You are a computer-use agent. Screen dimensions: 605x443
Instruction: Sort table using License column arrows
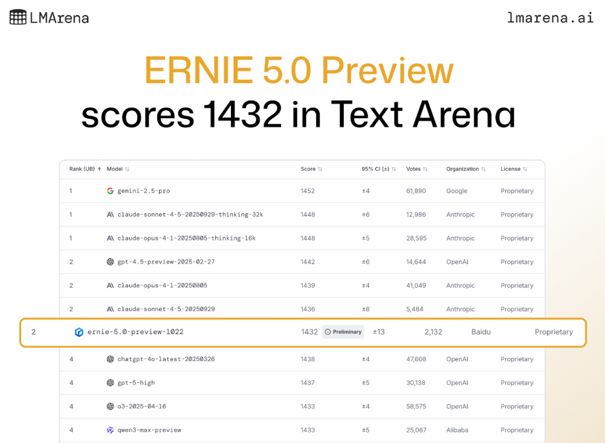(x=525, y=169)
